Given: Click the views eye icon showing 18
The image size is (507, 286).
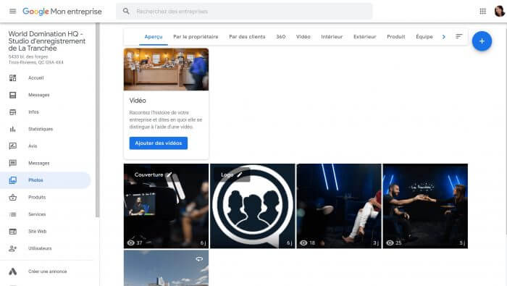Looking at the screenshot, I should point(303,243).
